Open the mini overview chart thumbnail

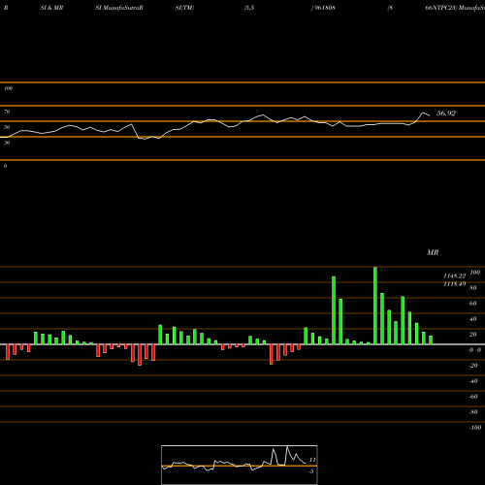240,465
